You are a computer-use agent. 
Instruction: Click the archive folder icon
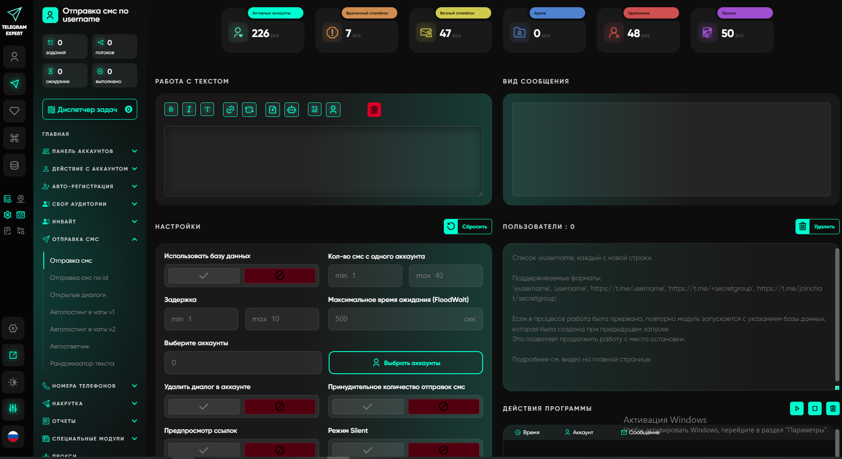tap(520, 33)
